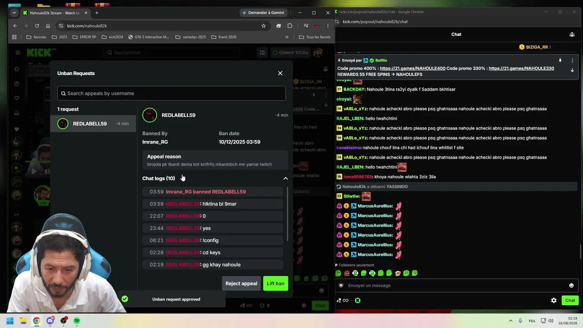Lift the ban for REDLABELL59

[x=276, y=283]
